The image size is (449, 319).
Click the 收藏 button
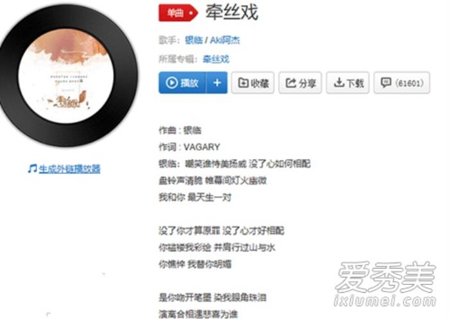tap(253, 83)
